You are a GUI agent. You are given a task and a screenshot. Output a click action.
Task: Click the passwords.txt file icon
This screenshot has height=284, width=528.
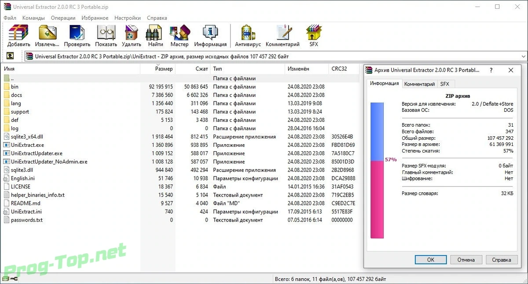point(7,220)
